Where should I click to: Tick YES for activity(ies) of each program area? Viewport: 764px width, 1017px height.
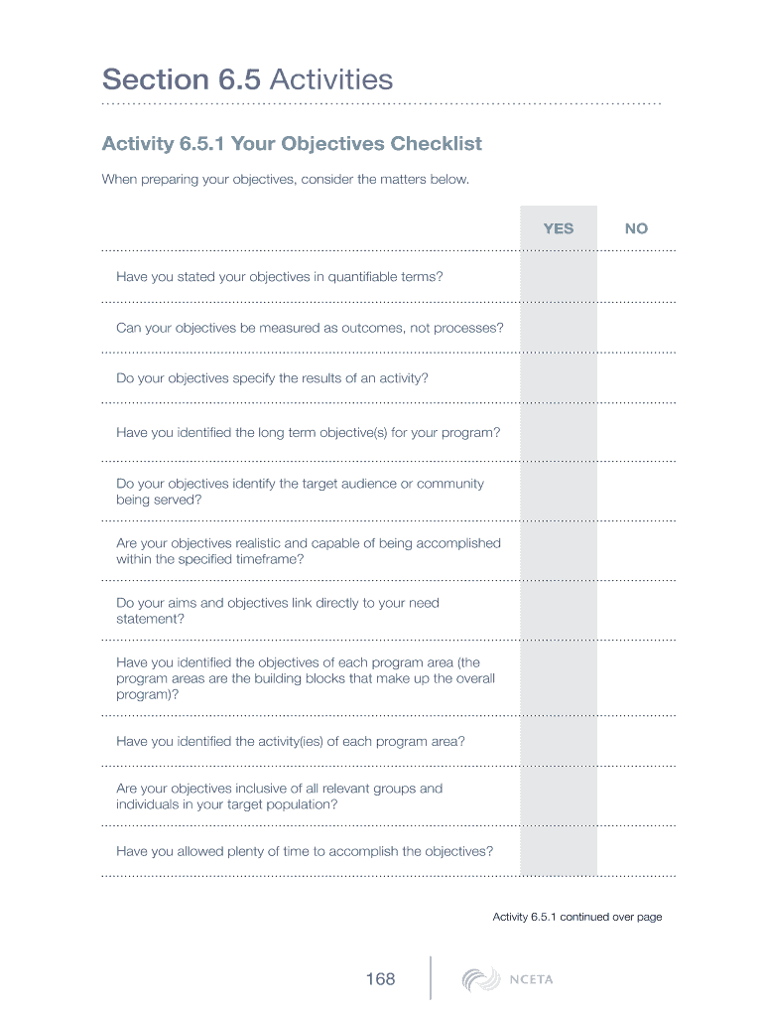coord(559,741)
